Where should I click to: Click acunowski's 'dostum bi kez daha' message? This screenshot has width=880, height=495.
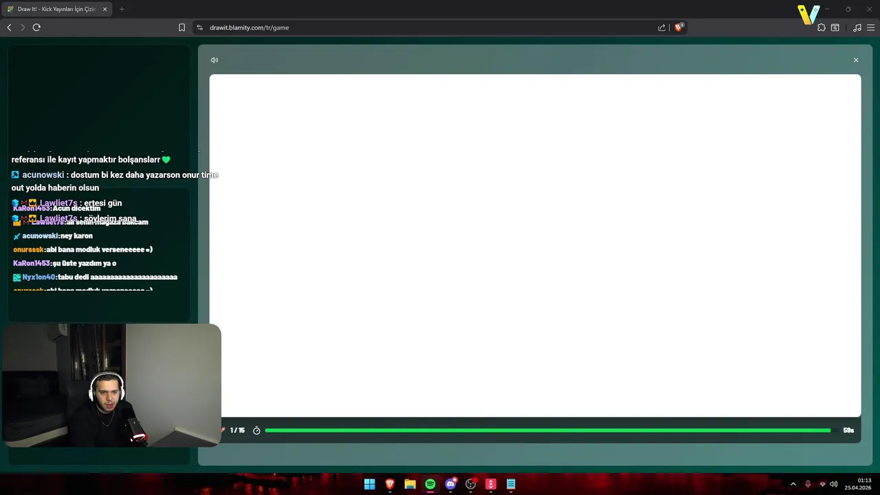click(x=115, y=181)
